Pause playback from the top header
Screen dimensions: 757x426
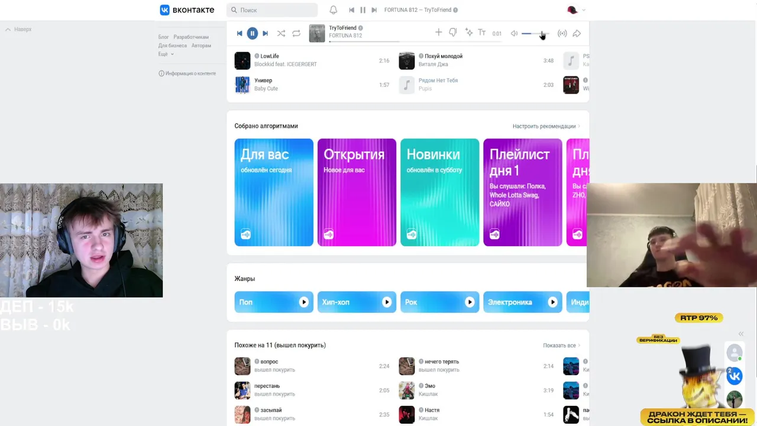[x=363, y=10]
